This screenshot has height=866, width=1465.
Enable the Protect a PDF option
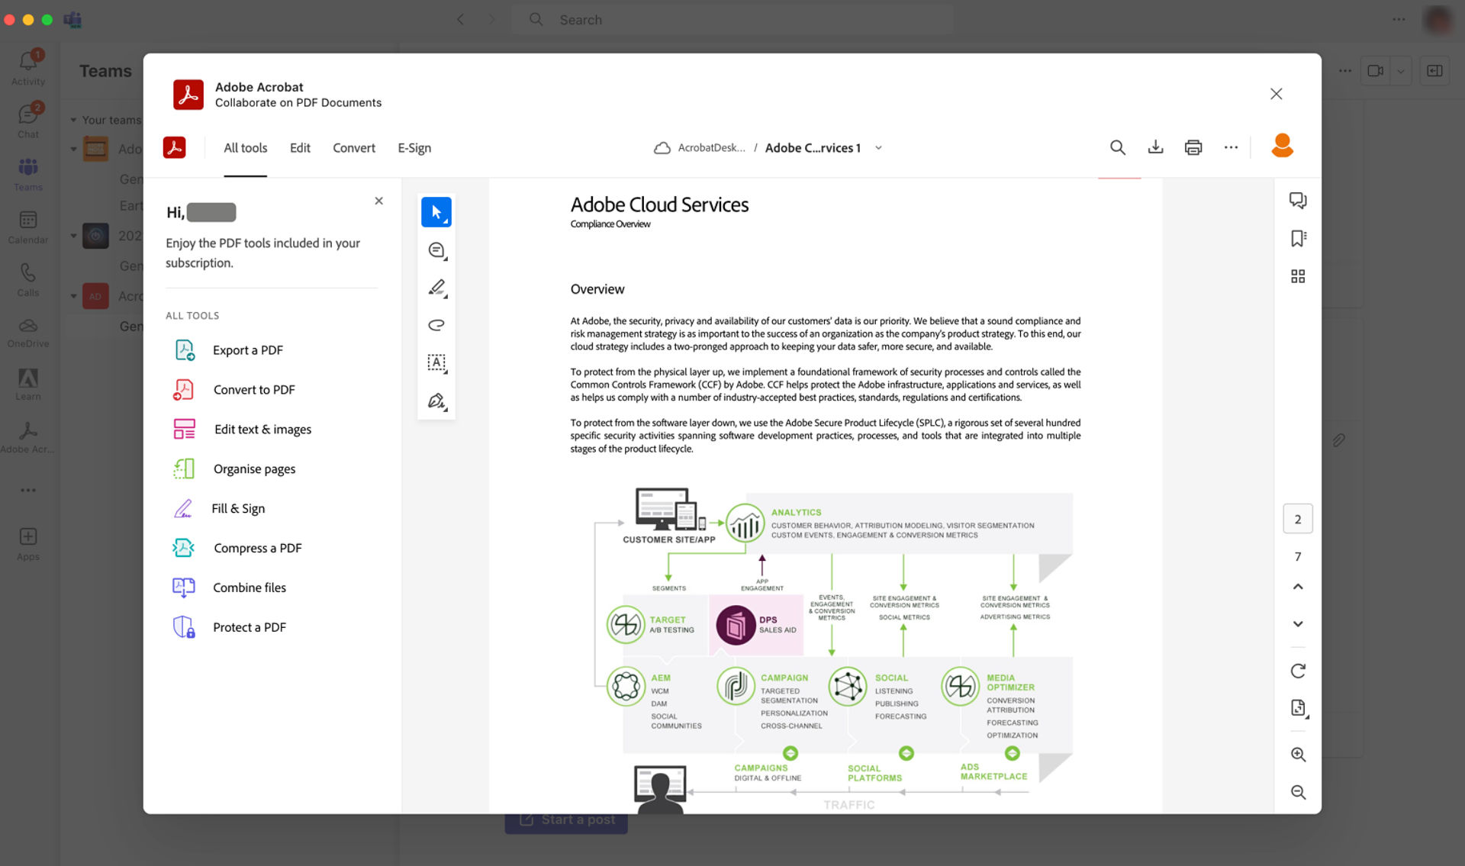coord(249,627)
